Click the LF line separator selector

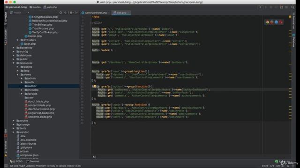pos(272,166)
